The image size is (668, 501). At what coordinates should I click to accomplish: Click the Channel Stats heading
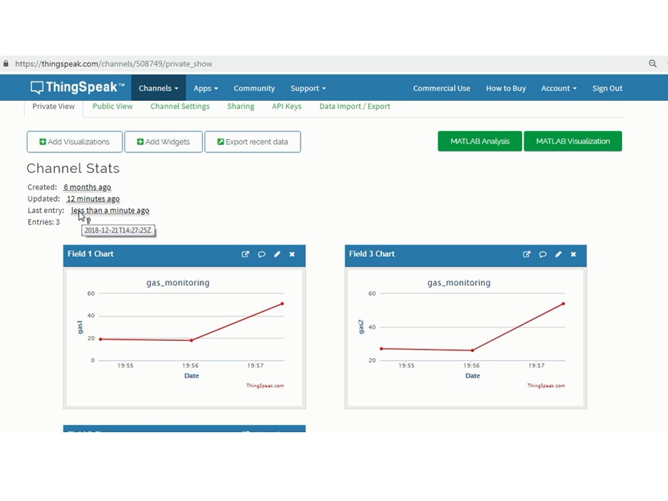pos(73,168)
